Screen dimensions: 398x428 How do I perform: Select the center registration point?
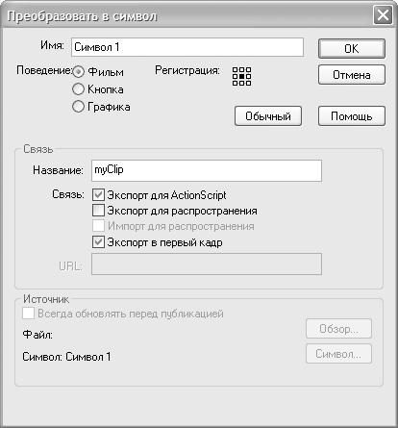[x=241, y=76]
